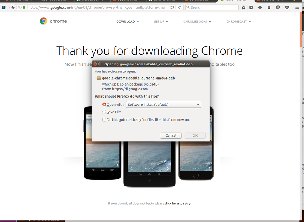Open the SET UP navigation menu
Viewport: 304px width, 222px height.
161,22
